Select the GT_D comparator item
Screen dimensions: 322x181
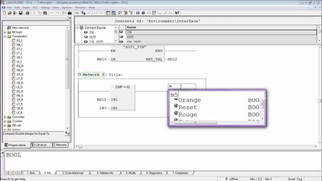[x=20, y=74]
